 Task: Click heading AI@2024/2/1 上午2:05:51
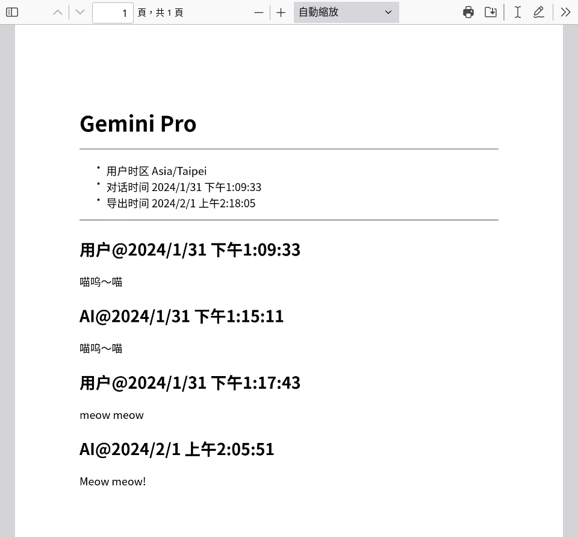177,450
